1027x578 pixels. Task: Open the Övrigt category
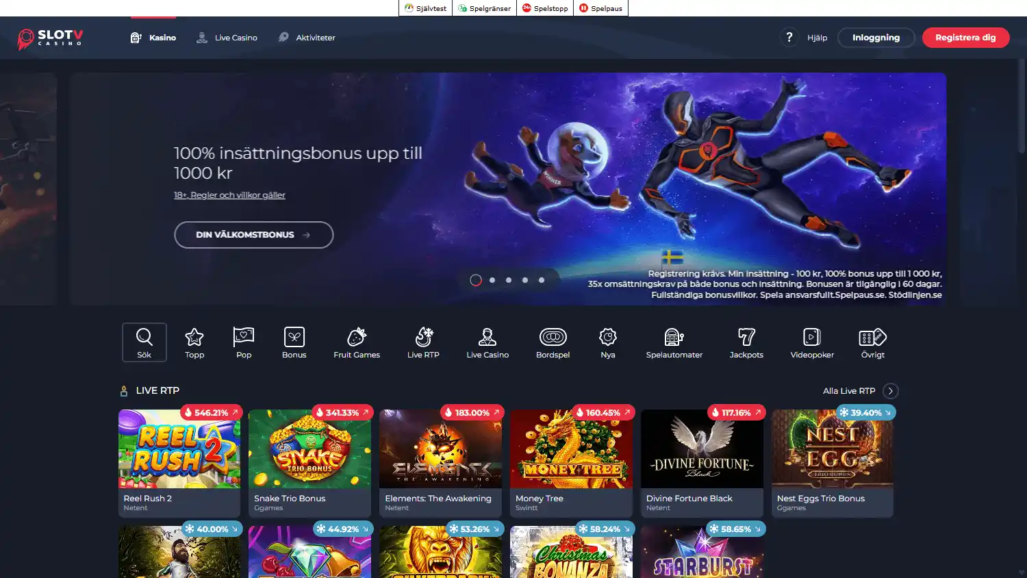[x=873, y=342]
